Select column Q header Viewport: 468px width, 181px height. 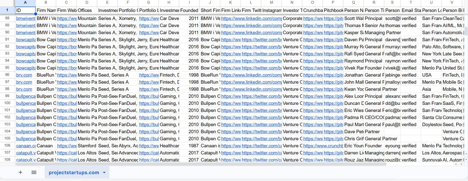353,3
